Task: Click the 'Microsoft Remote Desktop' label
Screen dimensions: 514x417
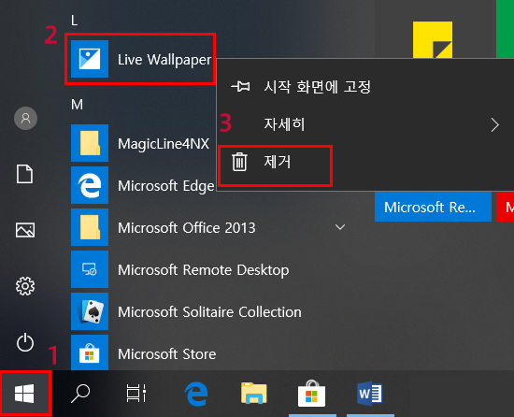Action: coord(203,270)
